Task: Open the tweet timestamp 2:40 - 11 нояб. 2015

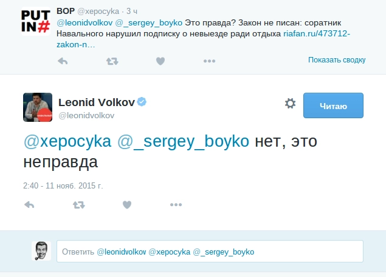Action: 63,184
